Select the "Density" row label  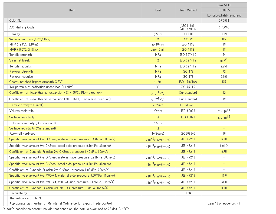click(x=15, y=34)
